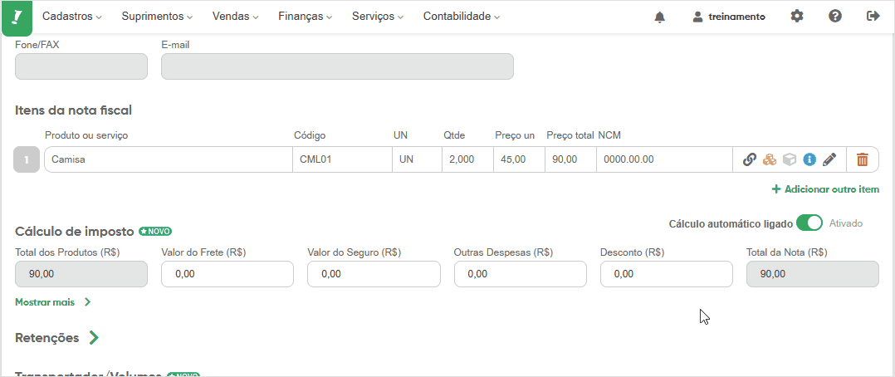Click the logout exit icon
This screenshot has height=377, width=895.
pos(873,16)
